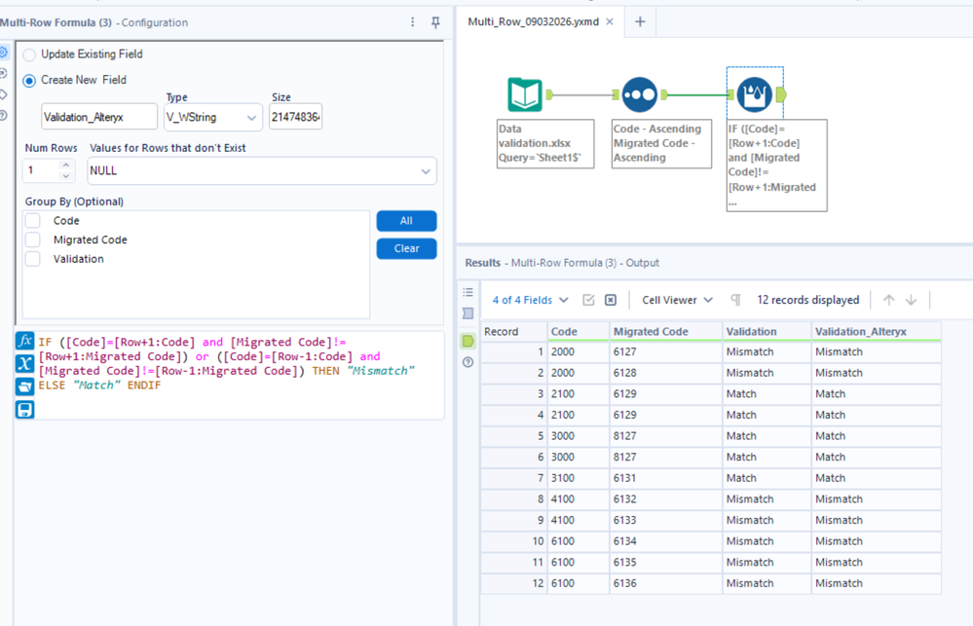Select the Sort tool icon on canvas
The image size is (973, 626).
point(639,94)
